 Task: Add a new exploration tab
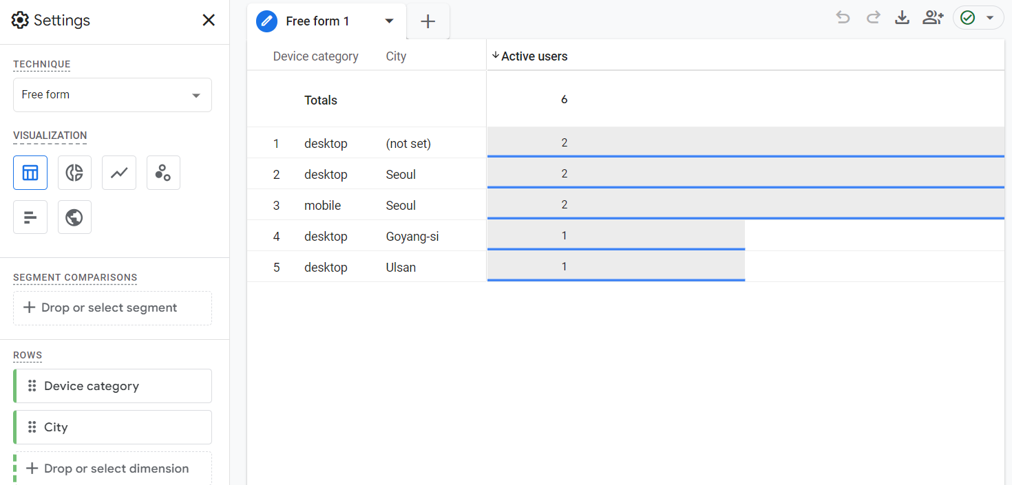click(428, 21)
